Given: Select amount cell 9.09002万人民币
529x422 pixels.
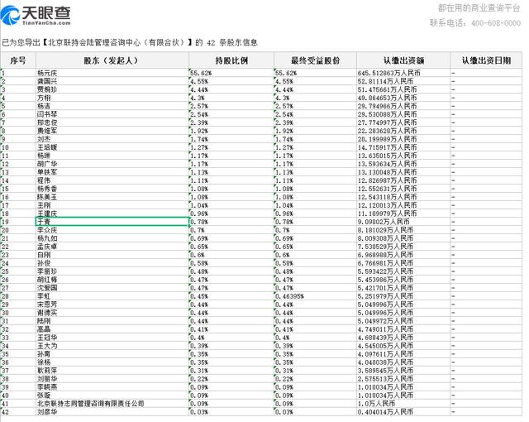Looking at the screenshot, I should 403,222.
